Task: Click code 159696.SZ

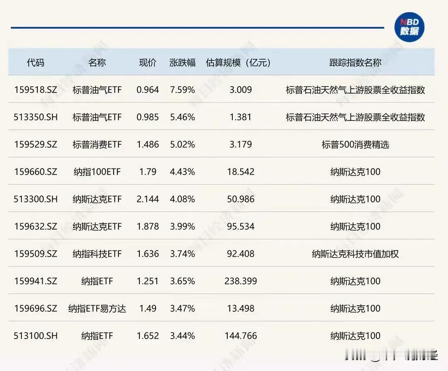Action: tap(36, 308)
